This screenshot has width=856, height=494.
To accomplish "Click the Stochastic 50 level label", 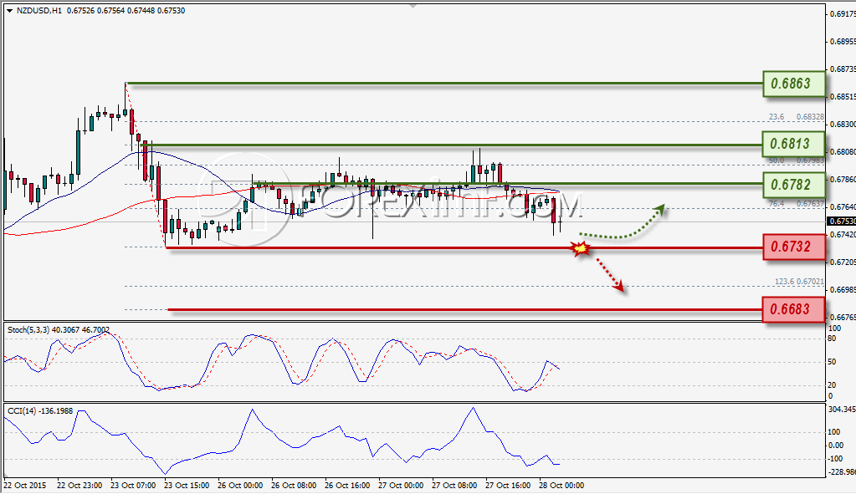I will (832, 362).
